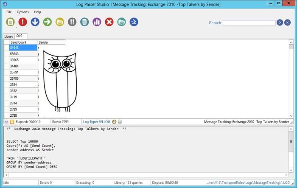Show the chart with the purple bar-graph icon
The height and width of the screenshot is (188, 297).
point(97,22)
